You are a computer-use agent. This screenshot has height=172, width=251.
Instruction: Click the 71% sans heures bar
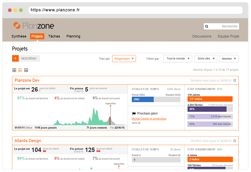click(210, 117)
